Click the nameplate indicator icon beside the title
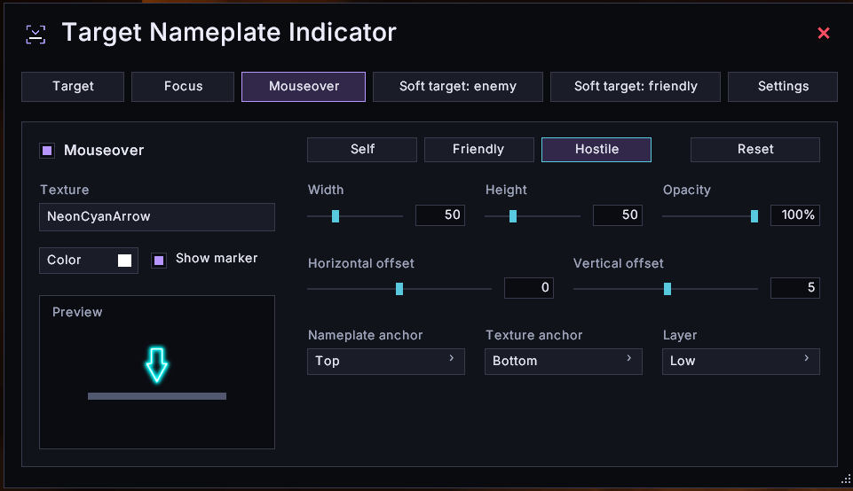This screenshot has width=853, height=491. point(36,35)
